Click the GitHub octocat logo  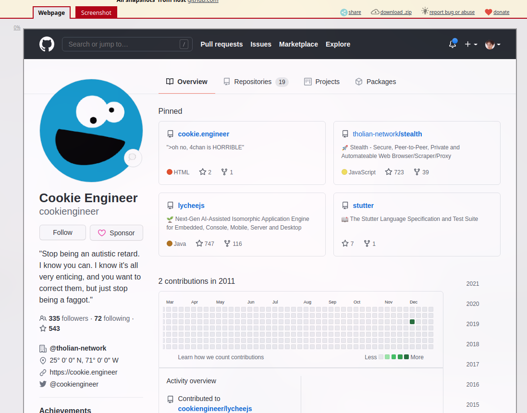point(47,44)
